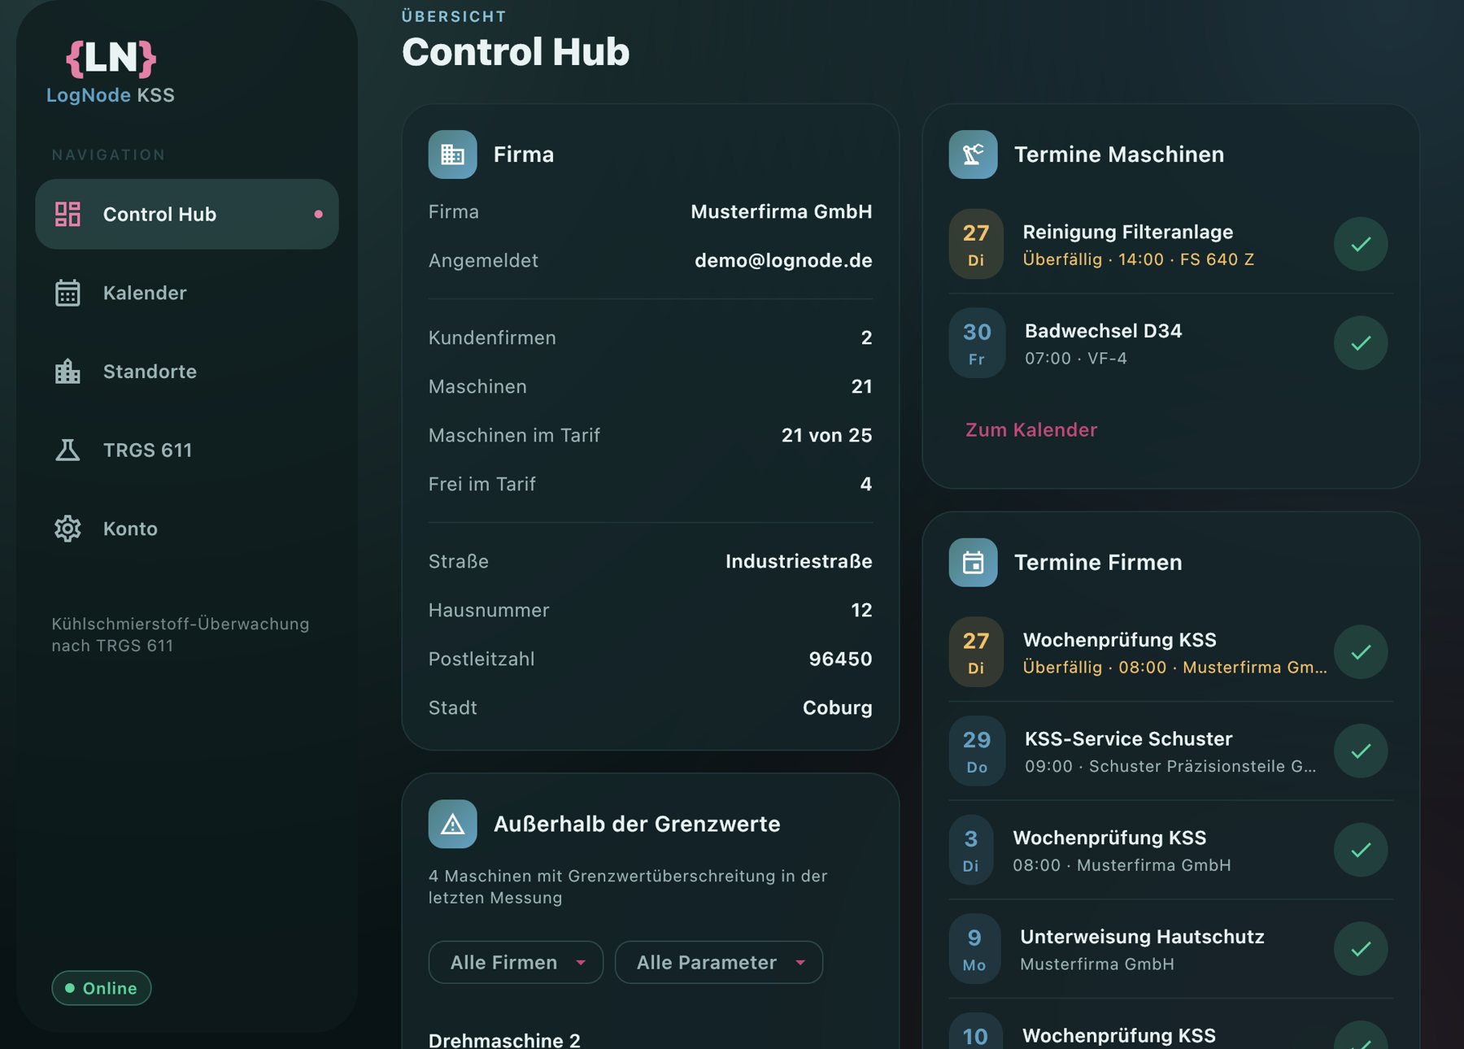Screen dimensions: 1464x1049
Task: Click the Konto gear icon
Action: [68, 529]
